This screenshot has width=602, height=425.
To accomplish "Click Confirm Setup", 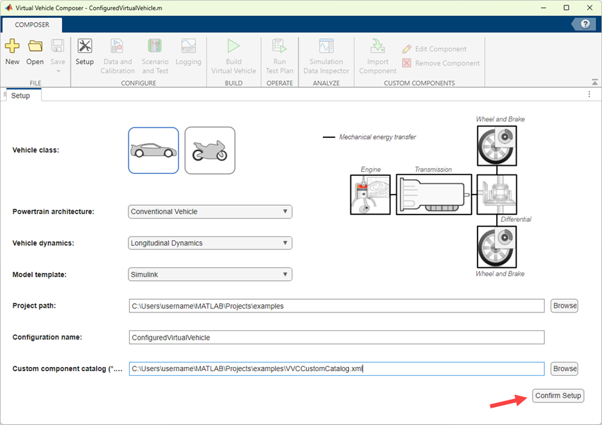I will click(x=558, y=395).
